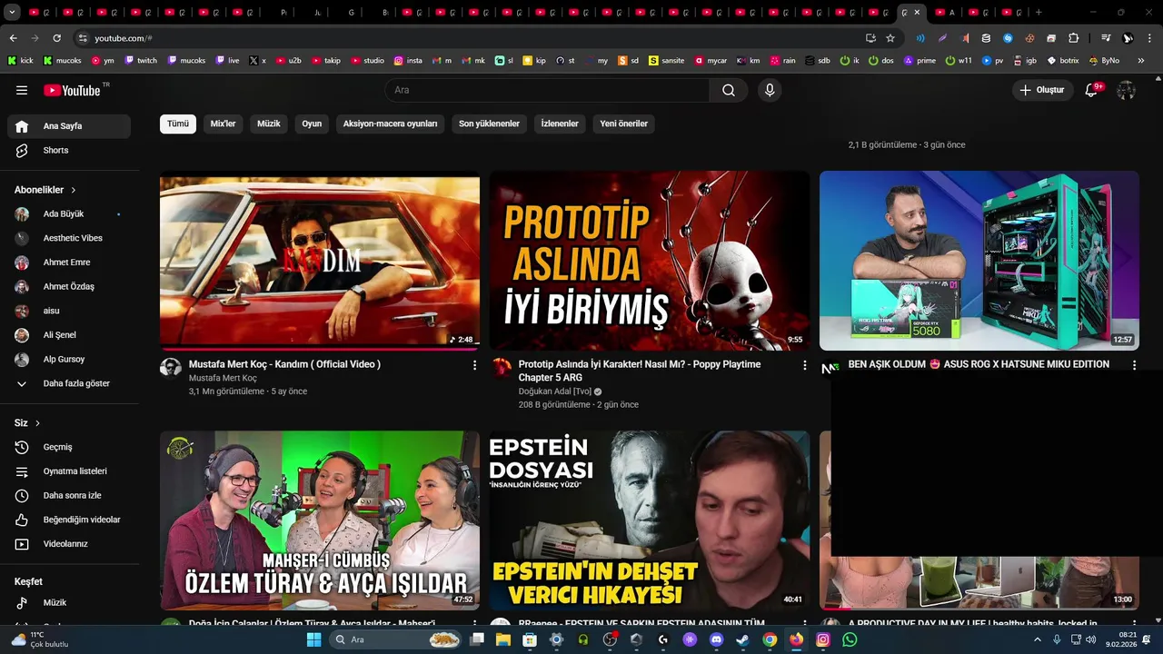Open Aesthetic Vibes channel subscription
The width and height of the screenshot is (1163, 654).
click(69, 238)
